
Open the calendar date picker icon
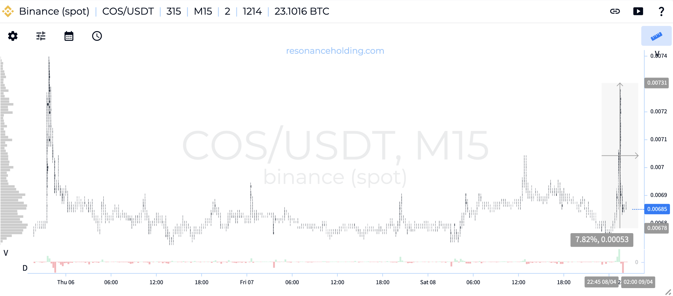69,36
